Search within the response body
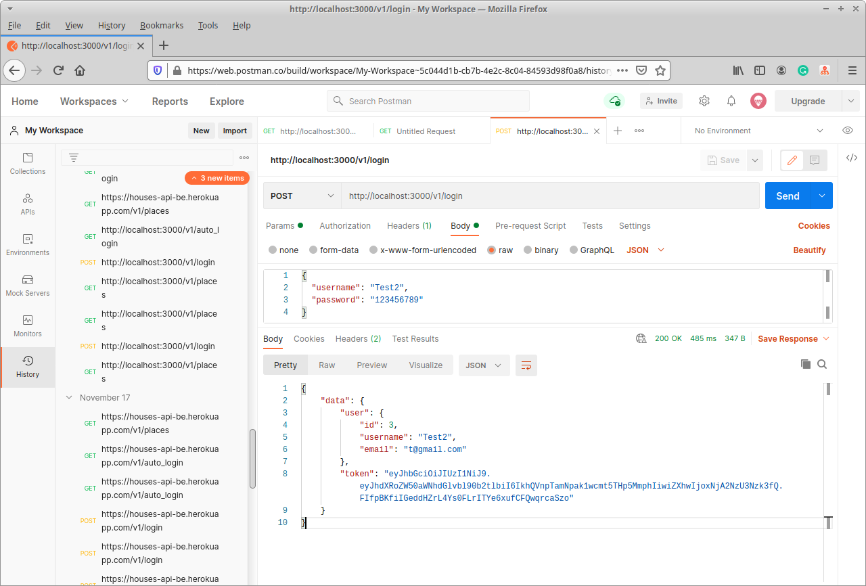The image size is (866, 586). pyautogui.click(x=822, y=364)
